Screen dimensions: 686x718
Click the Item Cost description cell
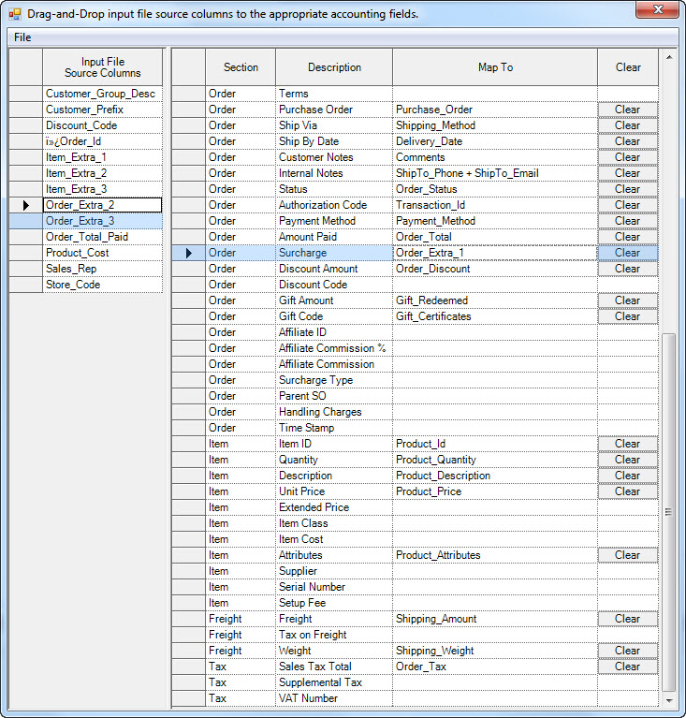point(334,539)
